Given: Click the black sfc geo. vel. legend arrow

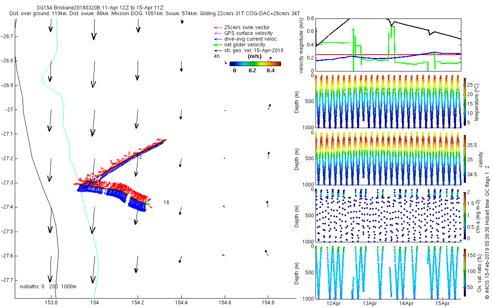Looking at the screenshot, I should click(217, 51).
